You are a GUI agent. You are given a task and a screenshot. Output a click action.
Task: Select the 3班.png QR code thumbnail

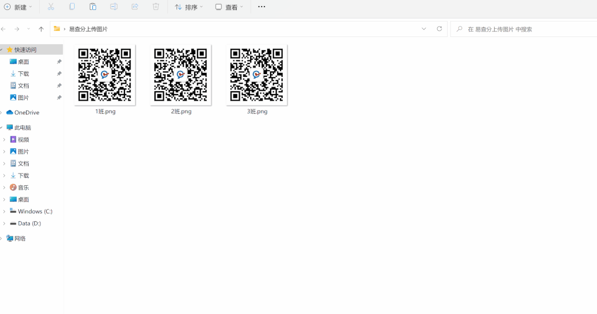tap(257, 75)
